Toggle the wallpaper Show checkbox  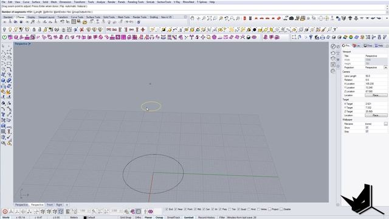click(367, 128)
